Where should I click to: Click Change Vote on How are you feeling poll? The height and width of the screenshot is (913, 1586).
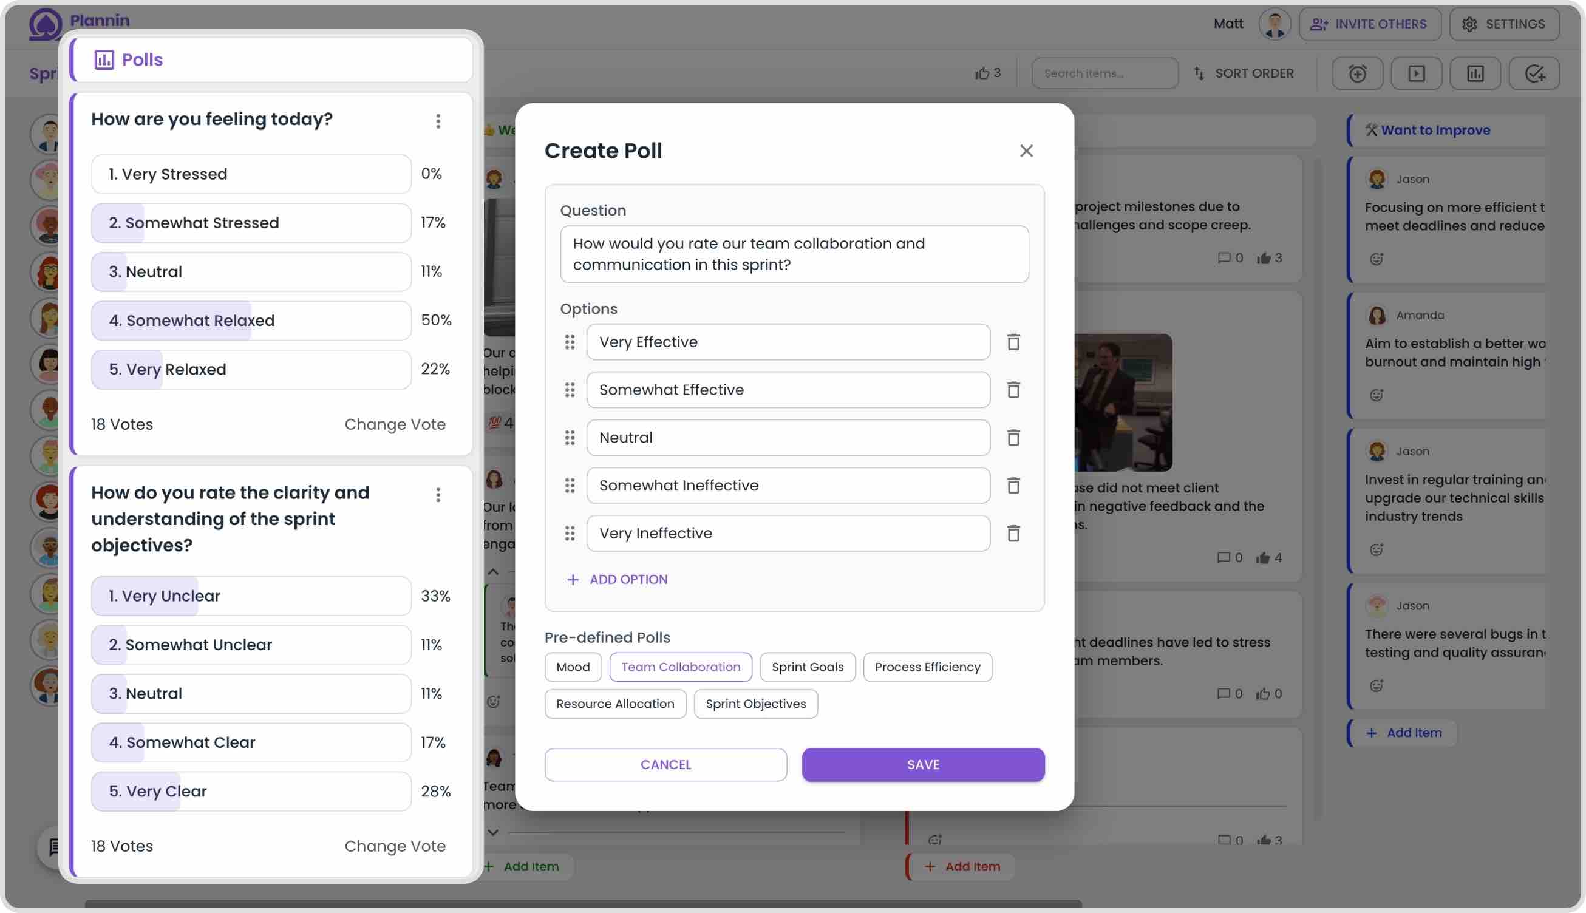pyautogui.click(x=394, y=423)
